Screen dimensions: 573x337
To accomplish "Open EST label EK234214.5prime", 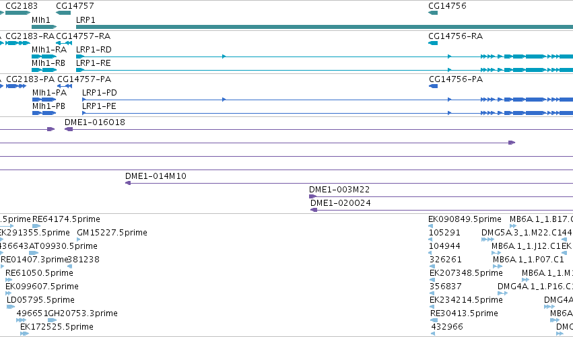I will point(466,300).
